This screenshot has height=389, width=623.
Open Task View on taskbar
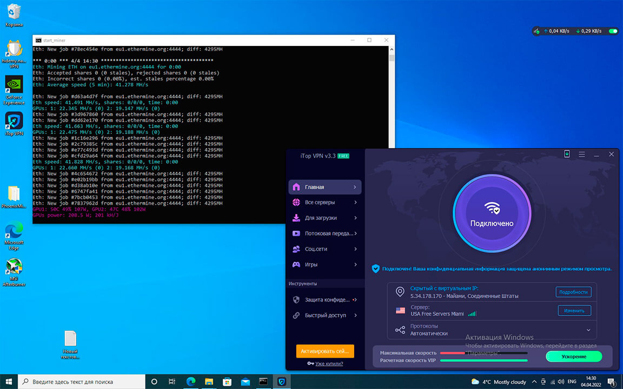(x=172, y=382)
